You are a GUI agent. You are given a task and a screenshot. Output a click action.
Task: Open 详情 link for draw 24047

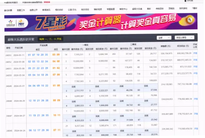(x=196, y=114)
